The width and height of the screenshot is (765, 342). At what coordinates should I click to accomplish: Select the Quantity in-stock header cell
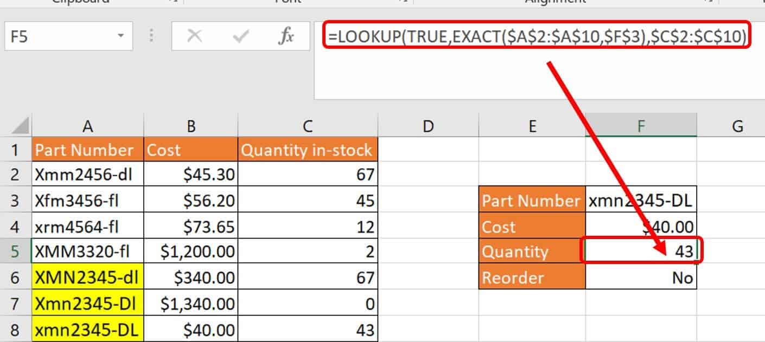(307, 150)
